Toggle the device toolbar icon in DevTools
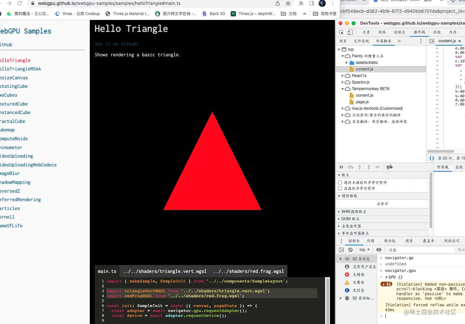Image resolution: width=465 pixels, height=324 pixels. [350, 32]
